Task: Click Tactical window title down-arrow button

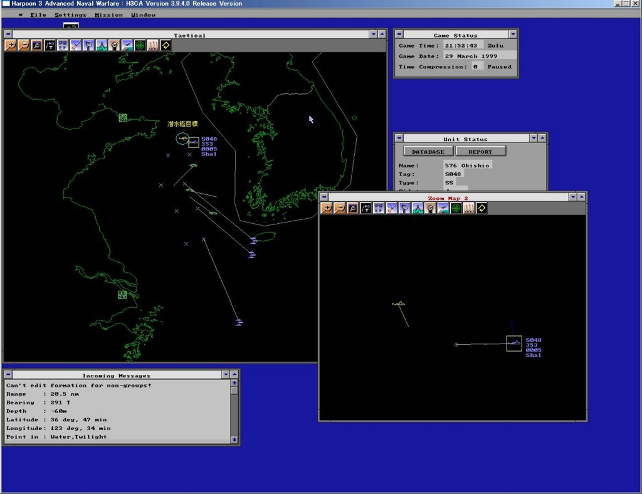Action: tap(373, 34)
